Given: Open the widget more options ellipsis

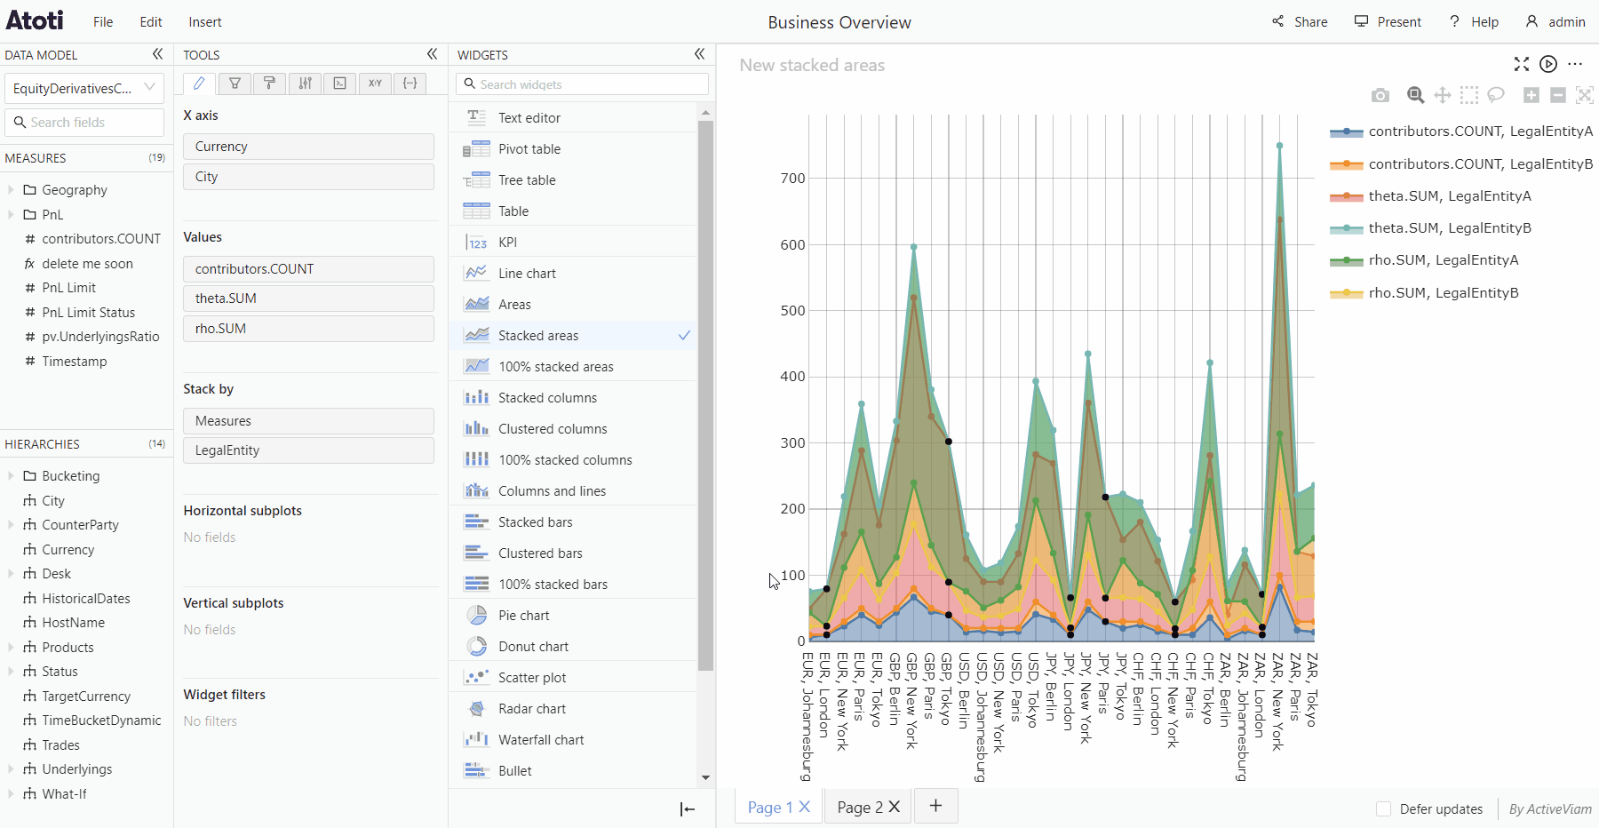Looking at the screenshot, I should (1575, 64).
